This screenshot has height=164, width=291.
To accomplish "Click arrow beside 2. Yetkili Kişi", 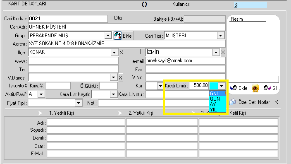I will coord(120,113).
